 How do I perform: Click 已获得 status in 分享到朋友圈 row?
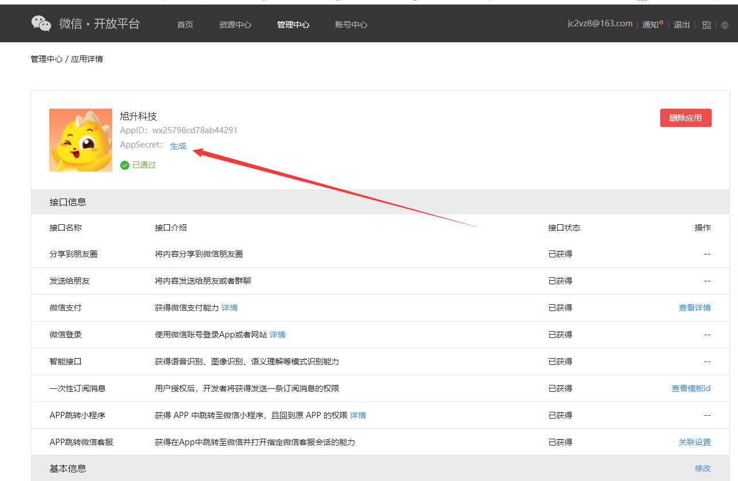560,254
